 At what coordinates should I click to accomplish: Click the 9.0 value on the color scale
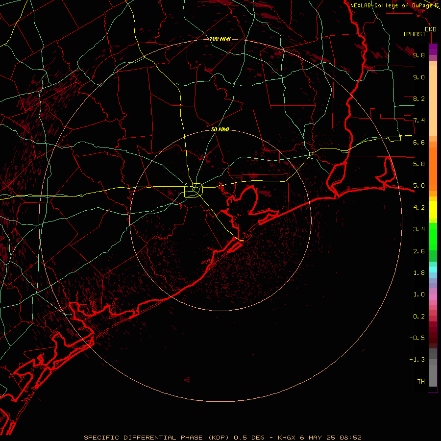point(419,77)
